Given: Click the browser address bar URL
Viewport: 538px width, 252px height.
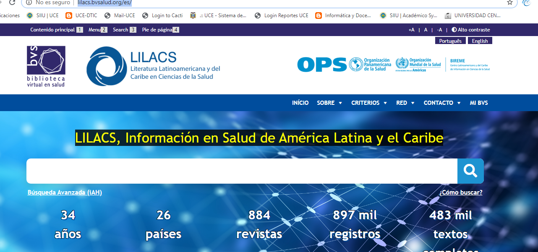Looking at the screenshot, I should pyautogui.click(x=104, y=3).
